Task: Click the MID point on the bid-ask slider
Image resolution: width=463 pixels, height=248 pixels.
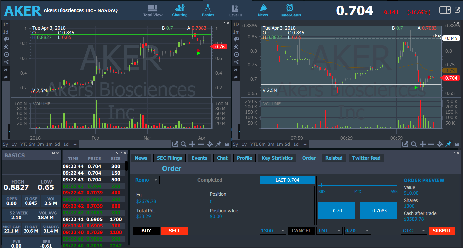Action: click(358, 186)
